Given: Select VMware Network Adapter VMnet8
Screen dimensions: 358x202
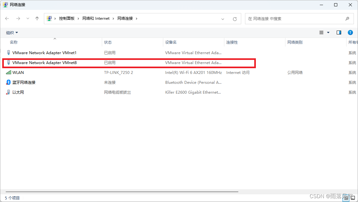Looking at the screenshot, I should (45, 63).
